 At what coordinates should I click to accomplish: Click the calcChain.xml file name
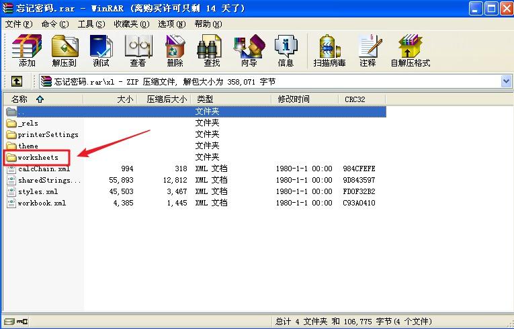tap(44, 169)
